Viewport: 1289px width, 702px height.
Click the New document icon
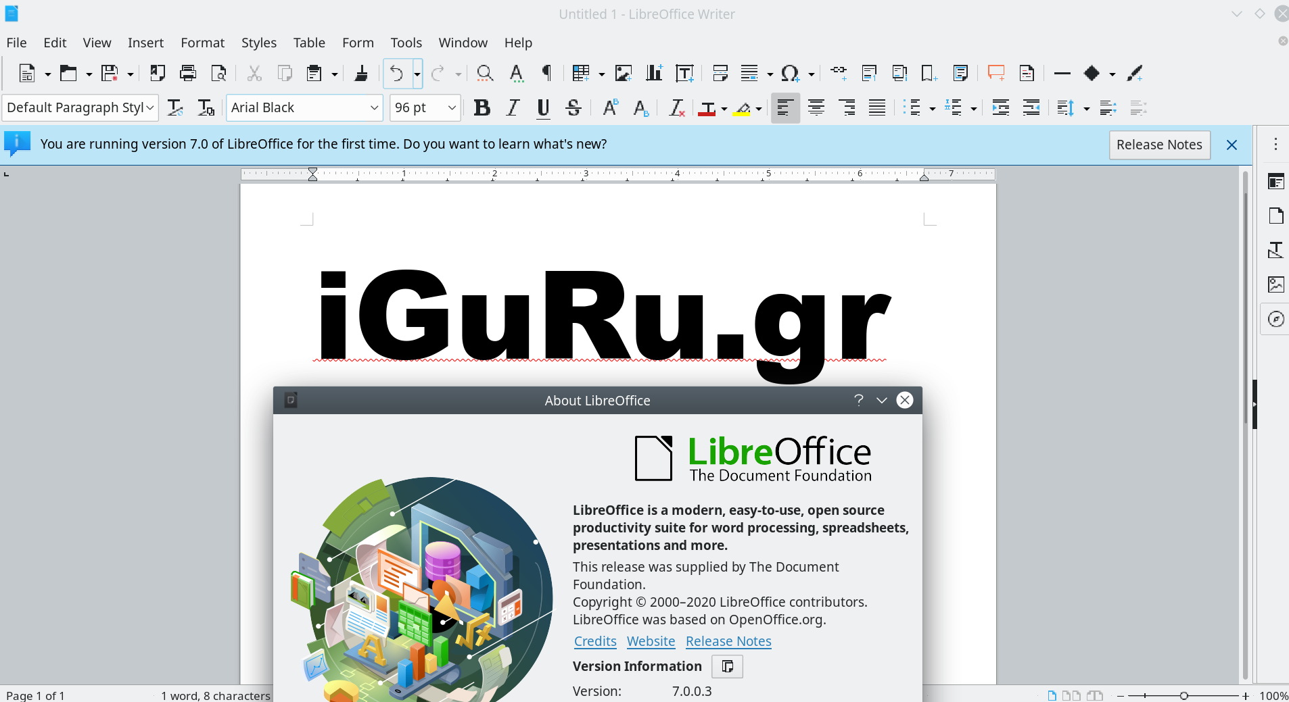[x=27, y=73]
